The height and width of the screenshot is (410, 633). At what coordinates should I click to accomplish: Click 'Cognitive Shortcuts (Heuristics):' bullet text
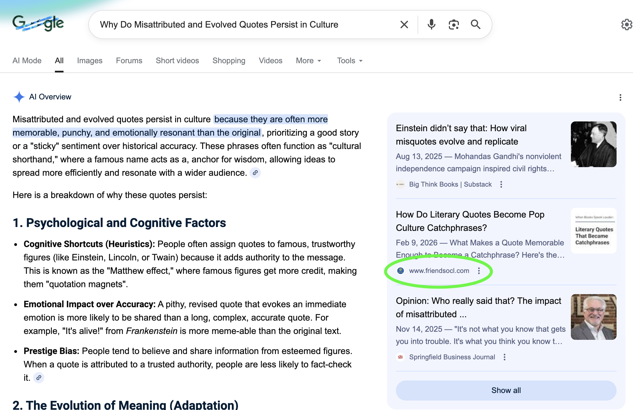coord(89,244)
